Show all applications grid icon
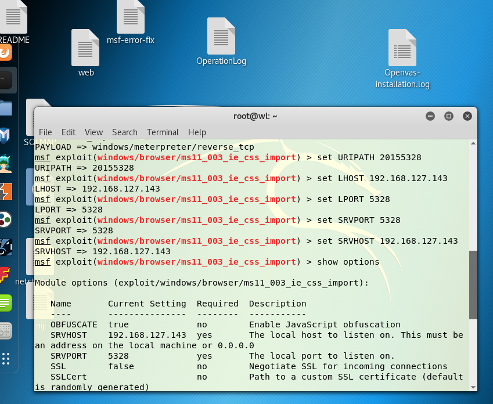The image size is (493, 404). pyautogui.click(x=6, y=359)
